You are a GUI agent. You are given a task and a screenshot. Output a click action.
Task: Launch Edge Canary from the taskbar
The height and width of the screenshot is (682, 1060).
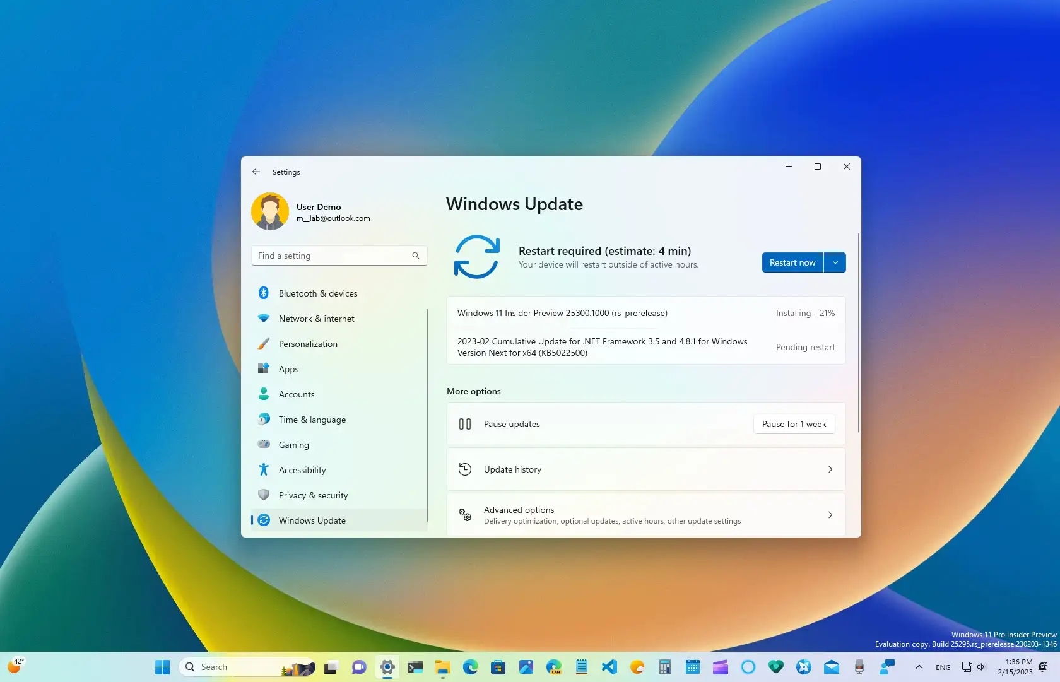[x=553, y=667]
